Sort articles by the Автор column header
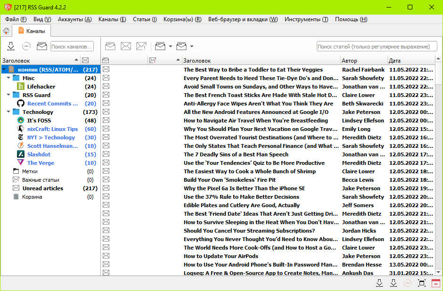This screenshot has width=443, height=291. pos(350,61)
